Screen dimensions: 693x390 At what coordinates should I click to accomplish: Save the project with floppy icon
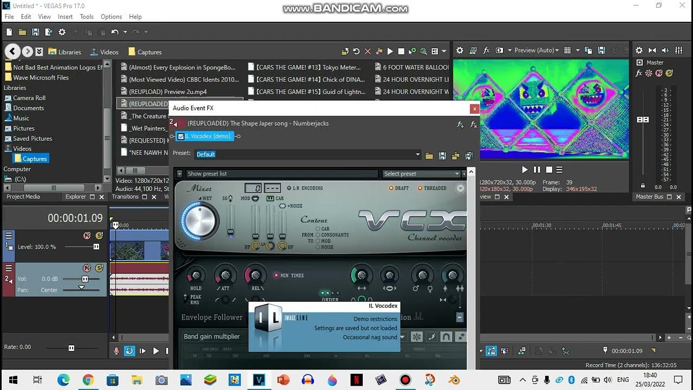pos(35,32)
